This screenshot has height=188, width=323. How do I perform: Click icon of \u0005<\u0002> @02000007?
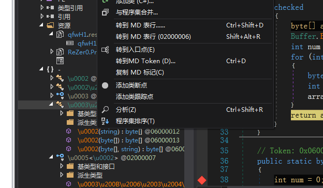pos(60,157)
